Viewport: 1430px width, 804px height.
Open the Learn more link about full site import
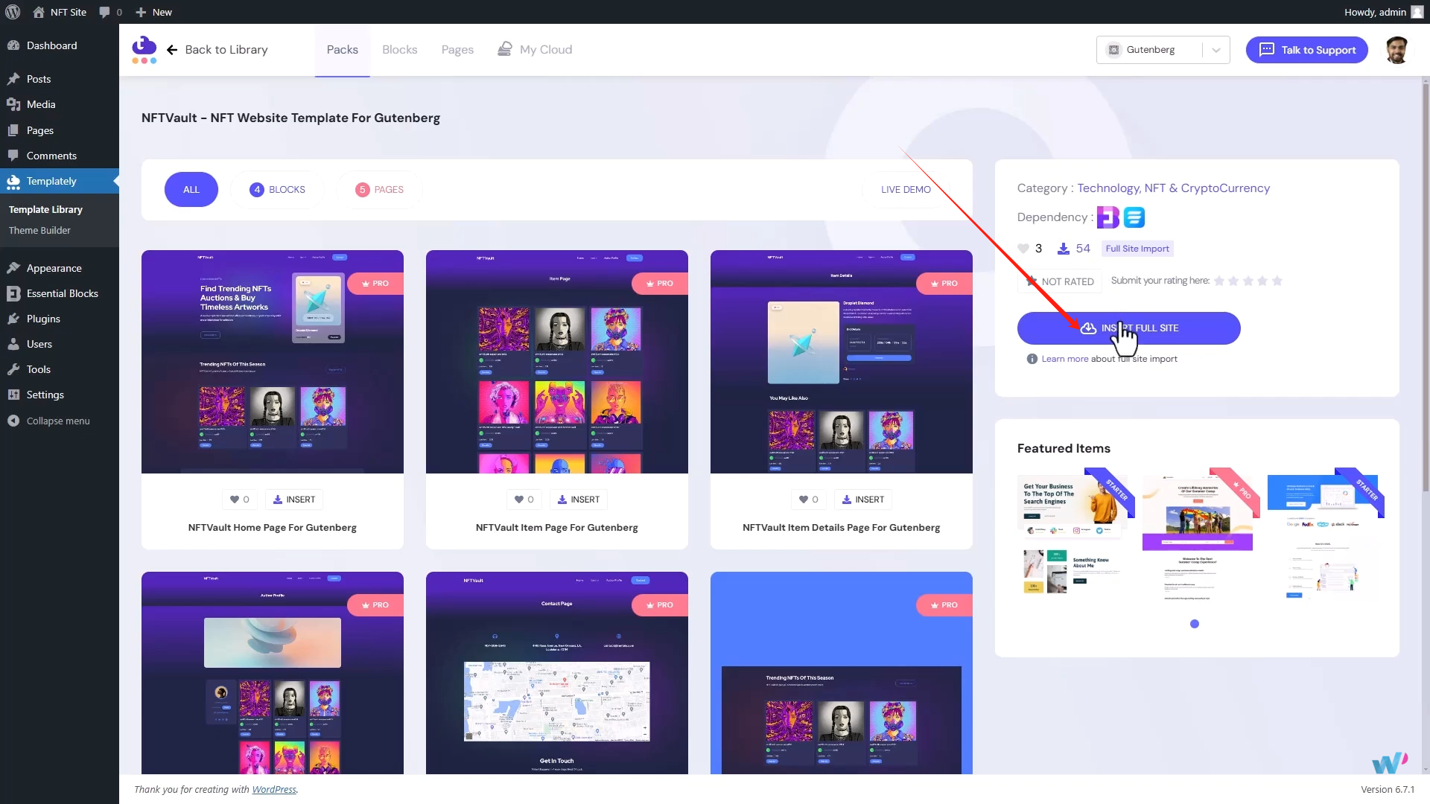(x=1064, y=358)
